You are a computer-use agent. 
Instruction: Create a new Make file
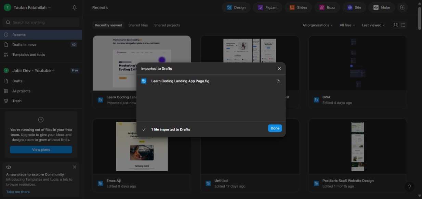[x=382, y=8]
